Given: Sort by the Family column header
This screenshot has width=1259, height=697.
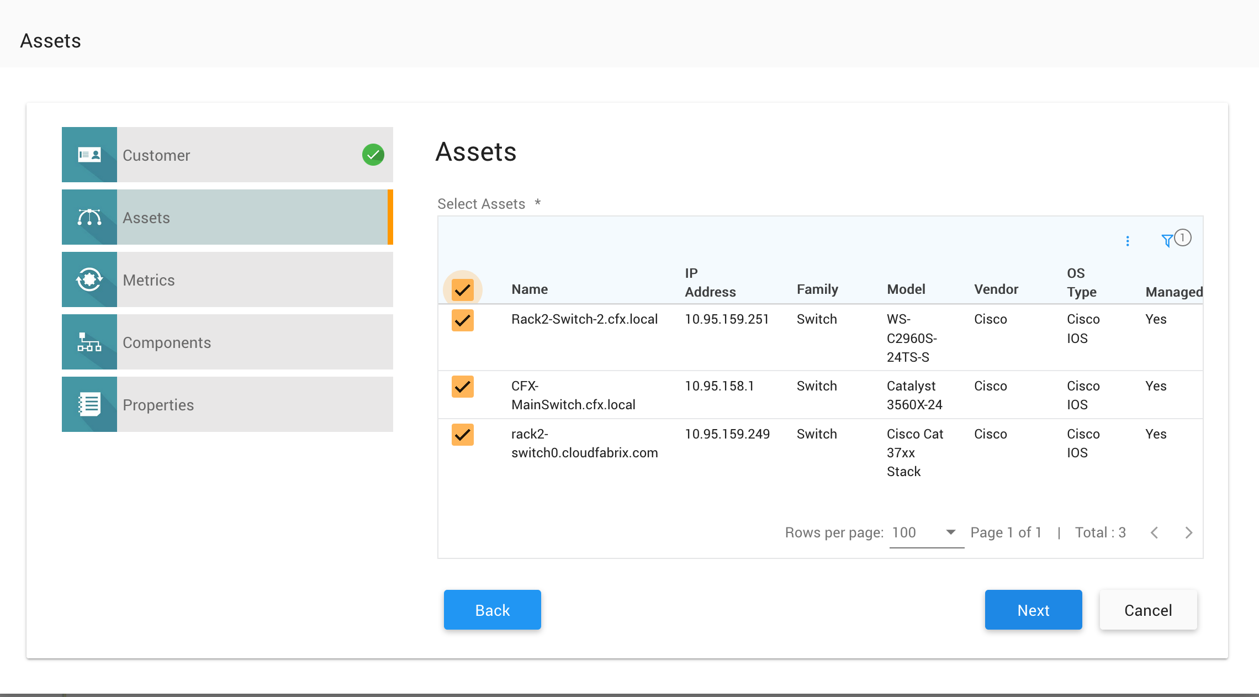Looking at the screenshot, I should 817,289.
